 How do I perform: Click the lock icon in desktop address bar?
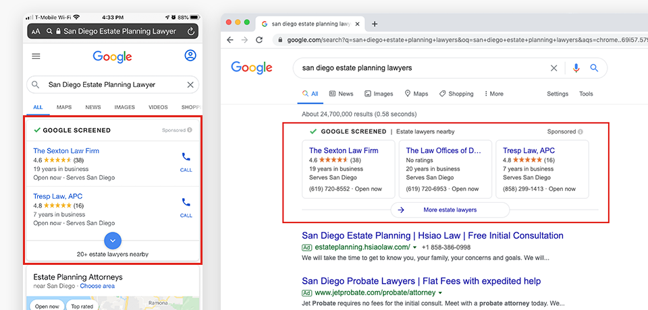281,40
